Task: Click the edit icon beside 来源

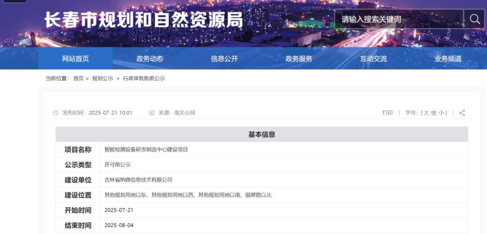Action: pos(152,113)
